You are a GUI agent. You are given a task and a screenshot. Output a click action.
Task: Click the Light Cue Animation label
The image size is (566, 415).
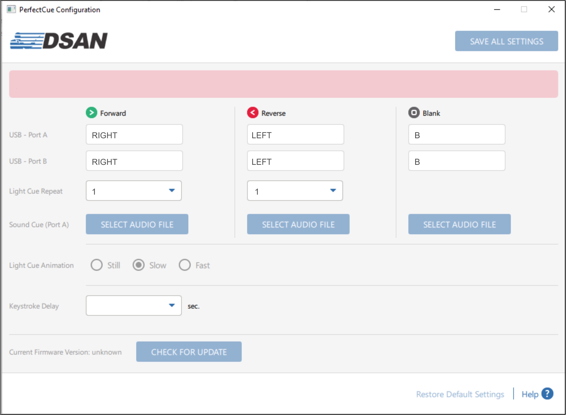click(x=41, y=265)
